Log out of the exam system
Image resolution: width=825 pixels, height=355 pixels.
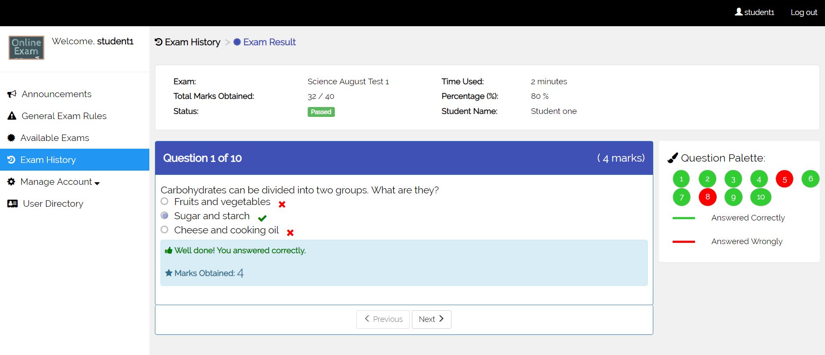pyautogui.click(x=804, y=12)
